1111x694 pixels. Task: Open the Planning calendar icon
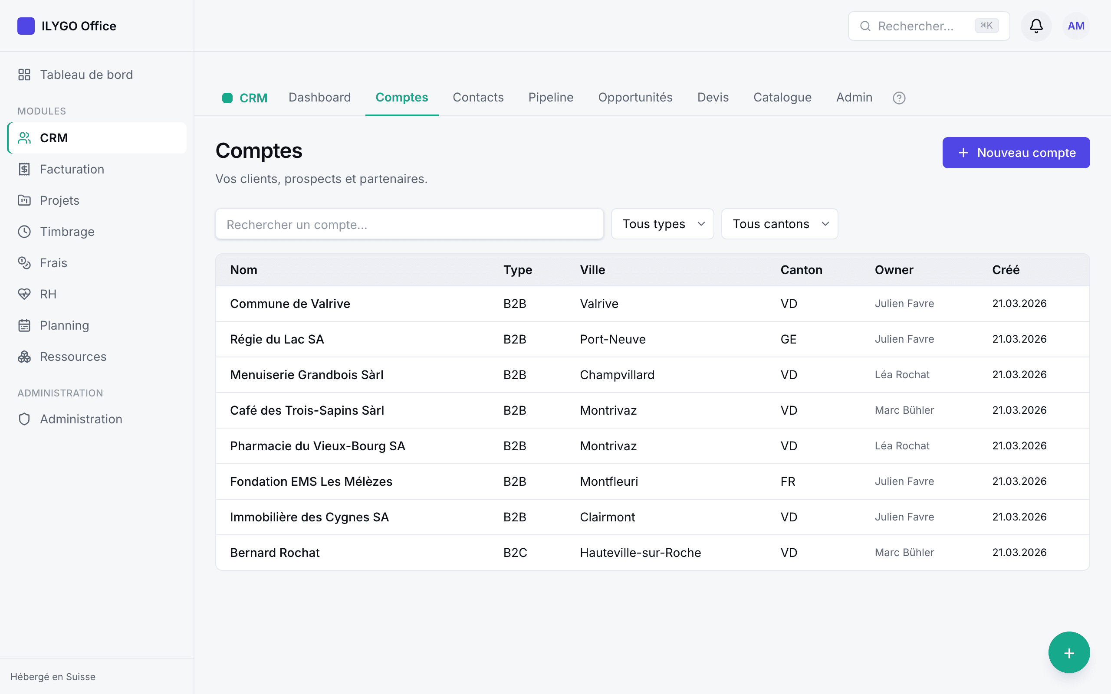click(x=24, y=325)
